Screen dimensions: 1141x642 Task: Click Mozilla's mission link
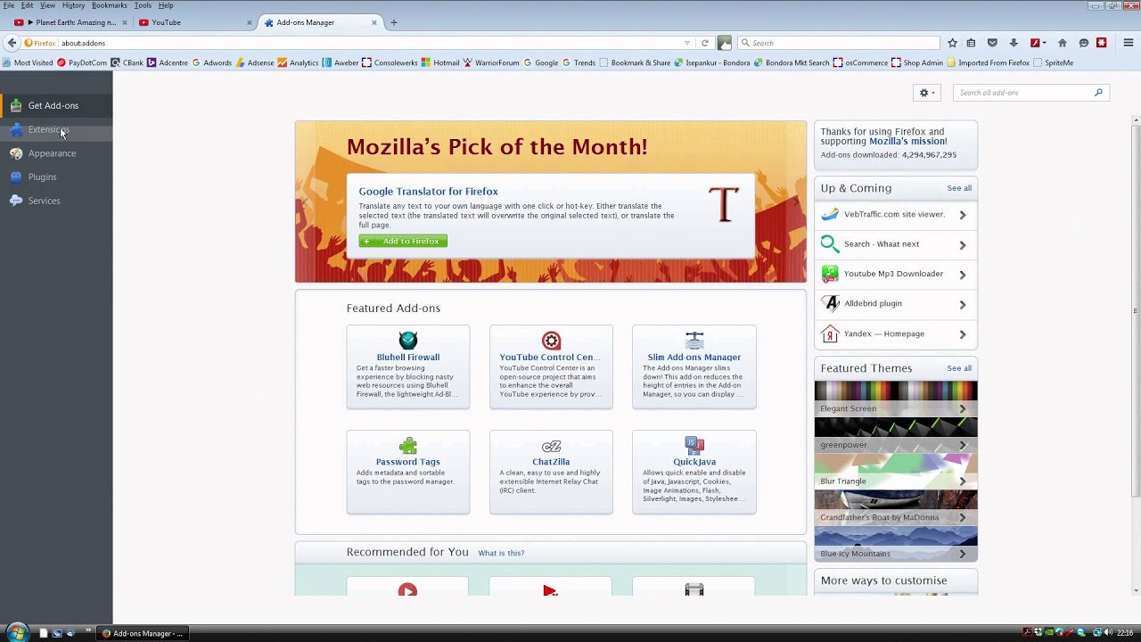[x=907, y=141]
